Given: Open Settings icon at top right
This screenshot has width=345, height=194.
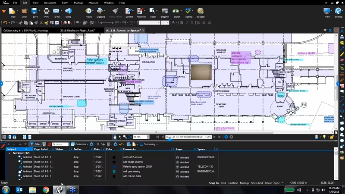Looking at the screenshot, I should point(339,11).
